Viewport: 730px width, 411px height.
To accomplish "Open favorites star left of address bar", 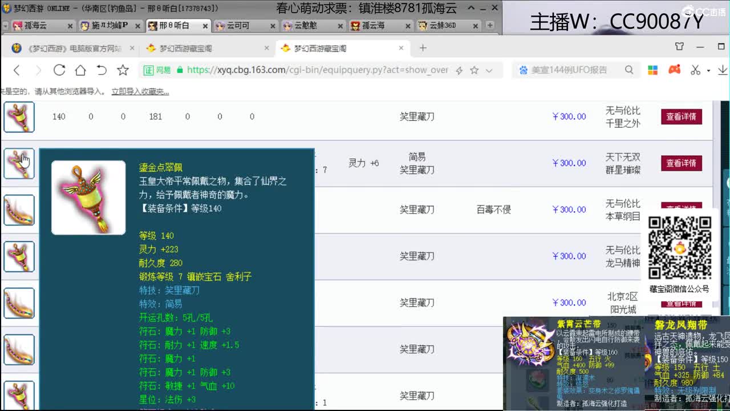I will [123, 70].
